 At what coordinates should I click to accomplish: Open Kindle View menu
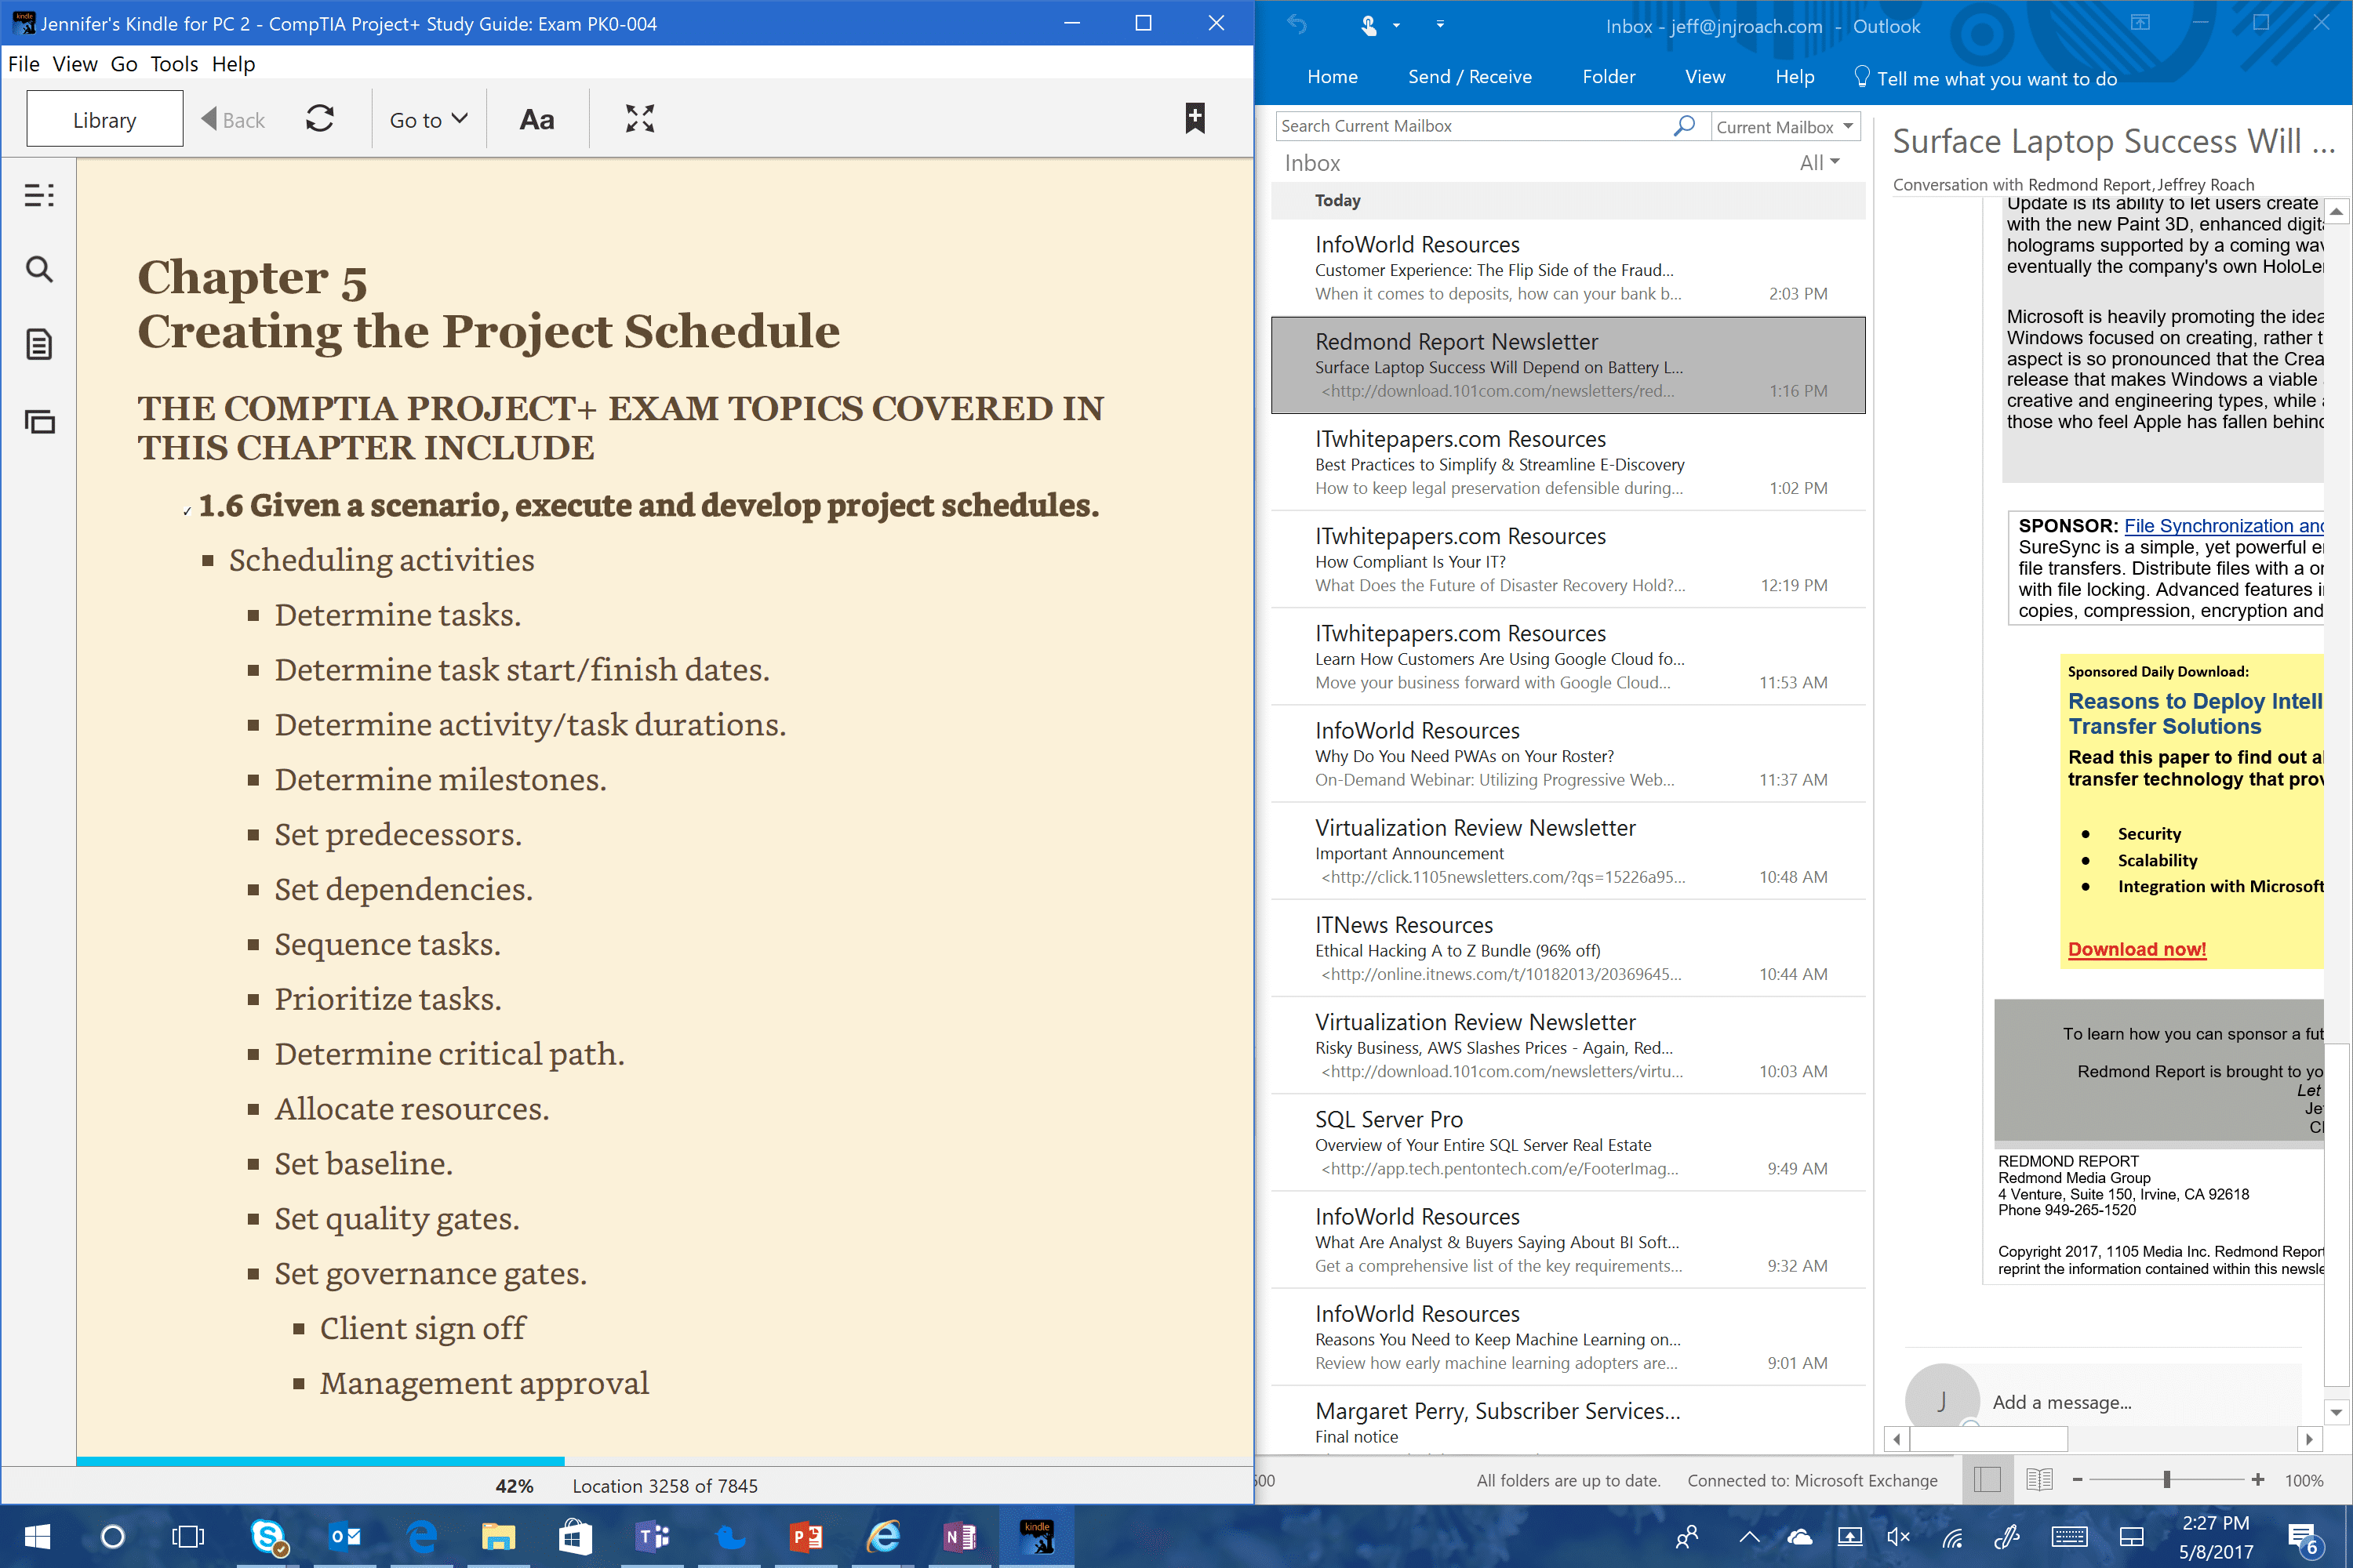pos(75,64)
